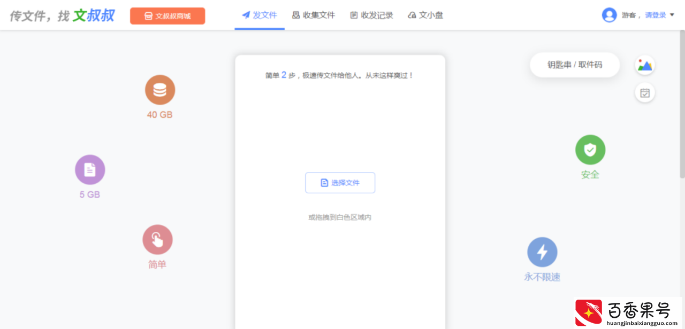This screenshot has height=329, width=685.
Task: Click the pink 简单 tap icon
Action: [157, 239]
